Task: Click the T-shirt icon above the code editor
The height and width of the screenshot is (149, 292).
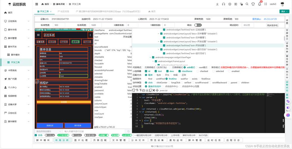Action: pos(133,90)
